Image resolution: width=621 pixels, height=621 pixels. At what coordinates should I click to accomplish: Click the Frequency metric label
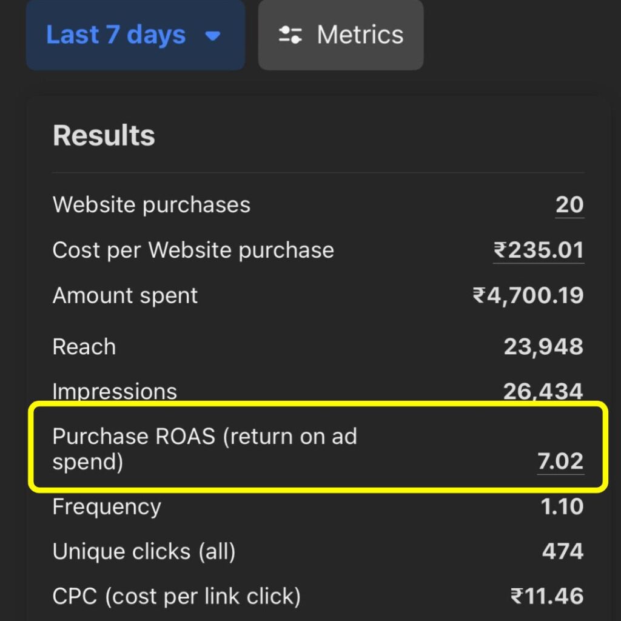pyautogui.click(x=107, y=507)
